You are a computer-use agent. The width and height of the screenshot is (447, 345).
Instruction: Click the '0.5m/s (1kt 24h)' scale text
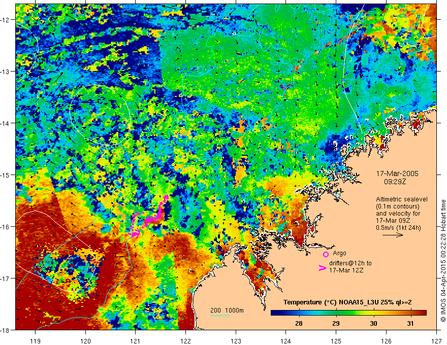(398, 228)
